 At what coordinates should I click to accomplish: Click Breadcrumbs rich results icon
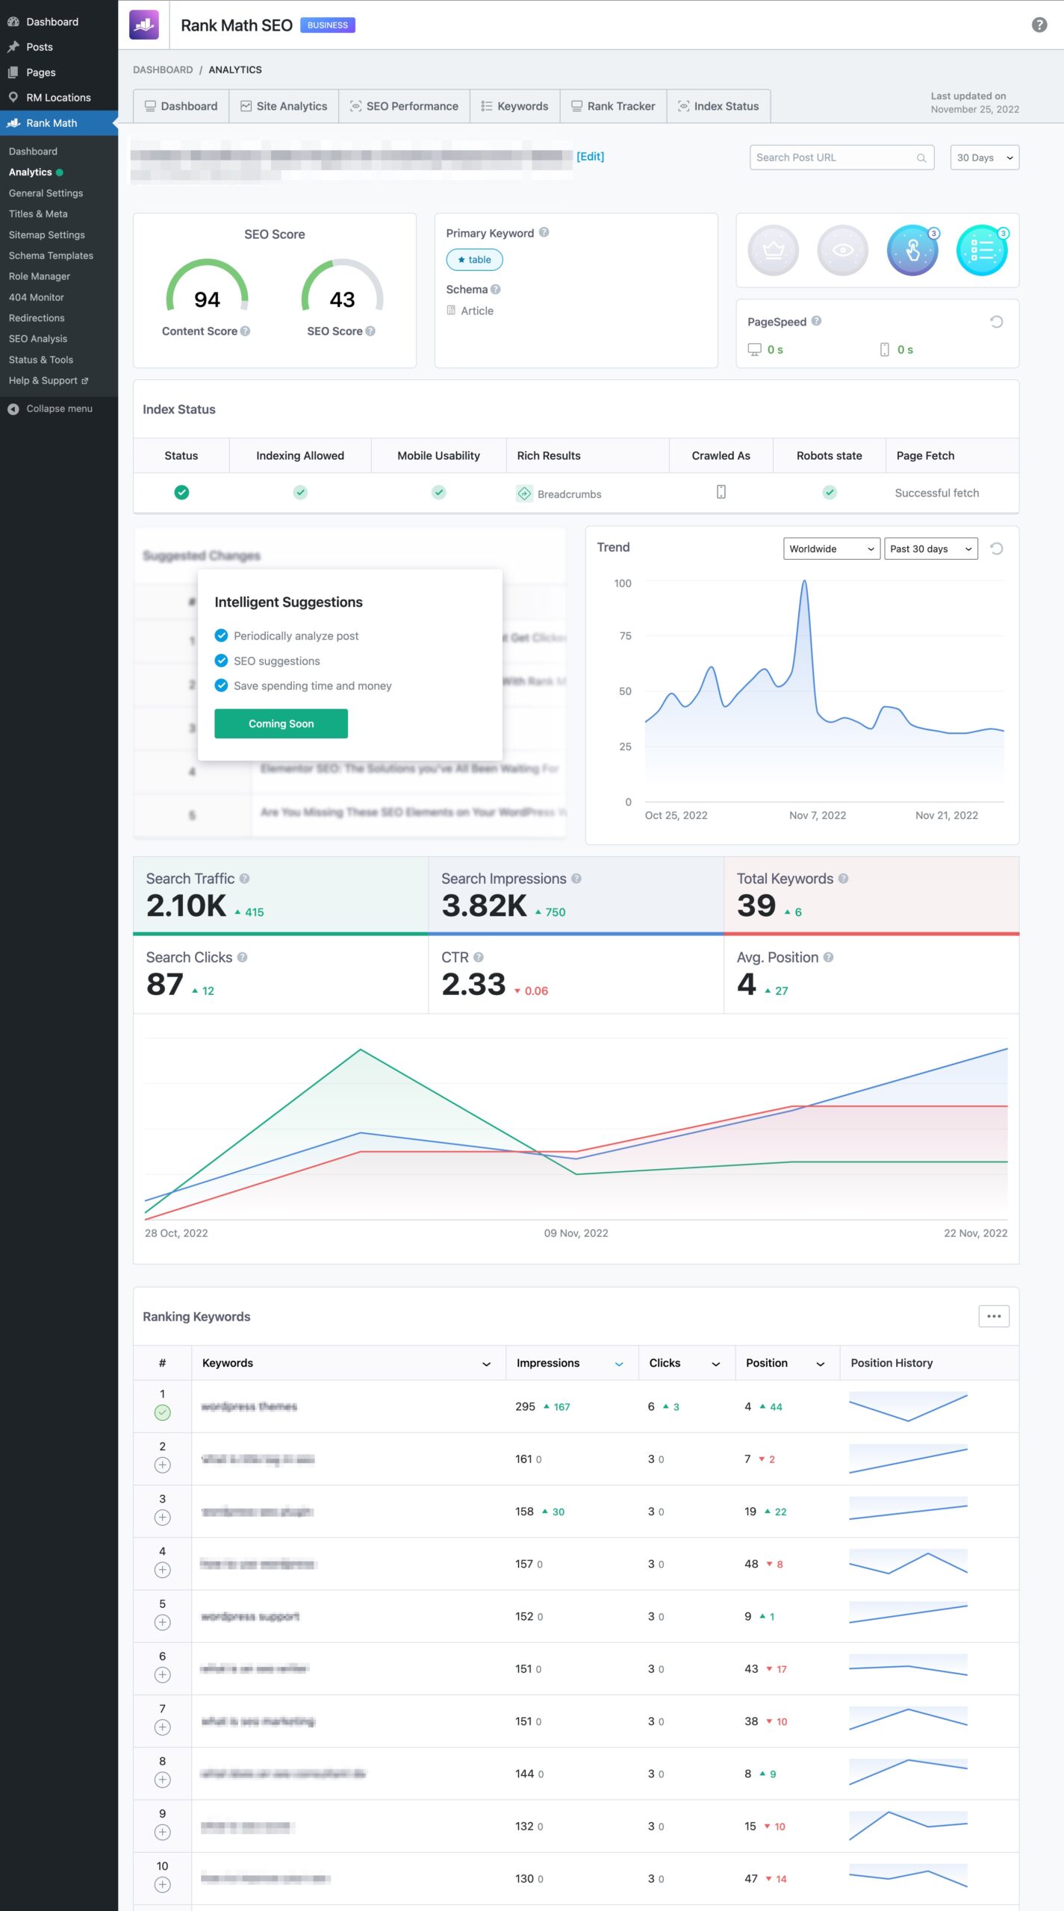point(524,493)
